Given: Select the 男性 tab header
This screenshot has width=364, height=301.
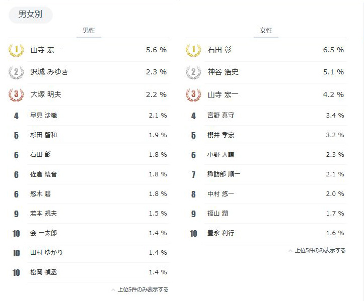Looking at the screenshot, I should [x=89, y=31].
